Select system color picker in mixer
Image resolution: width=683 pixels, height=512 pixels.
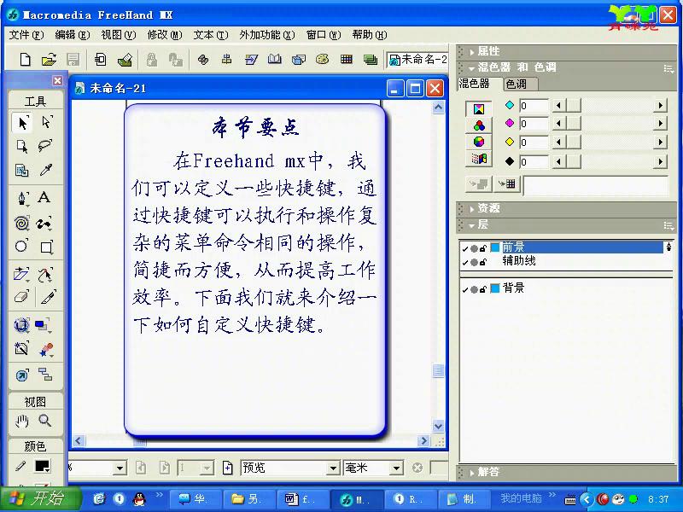[479, 159]
